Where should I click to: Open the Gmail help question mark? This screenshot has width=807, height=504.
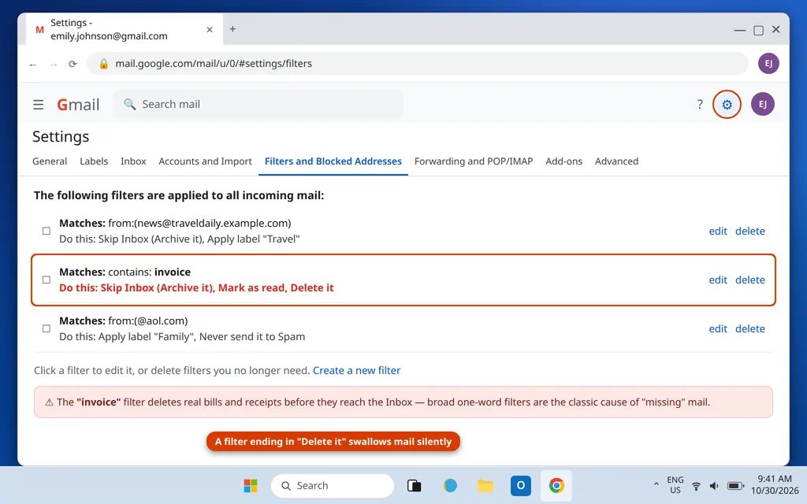[700, 105]
